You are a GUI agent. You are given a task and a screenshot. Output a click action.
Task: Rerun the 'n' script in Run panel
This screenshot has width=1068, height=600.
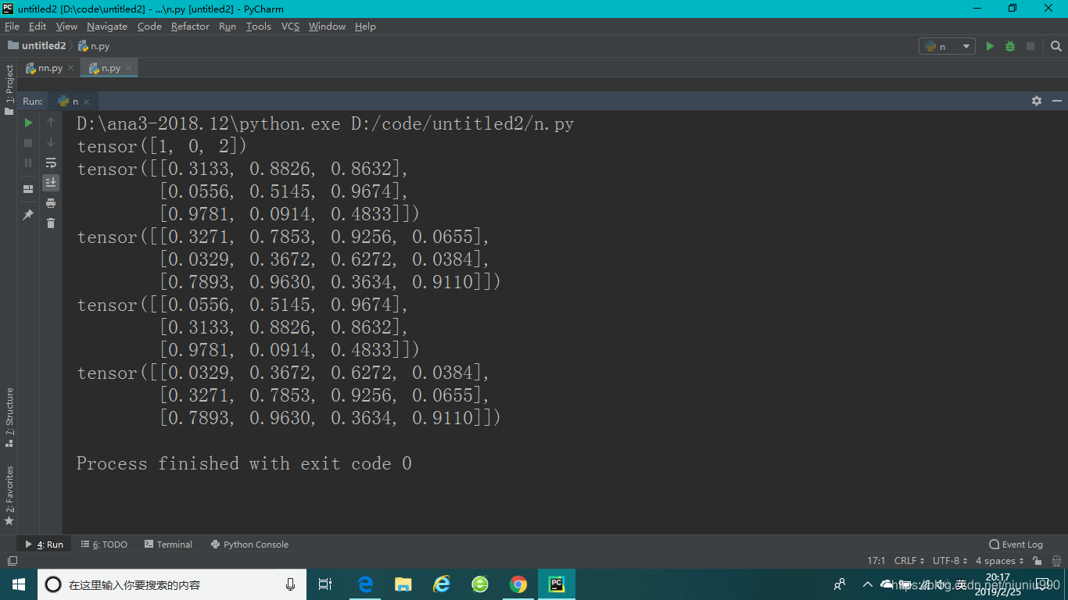pyautogui.click(x=28, y=122)
